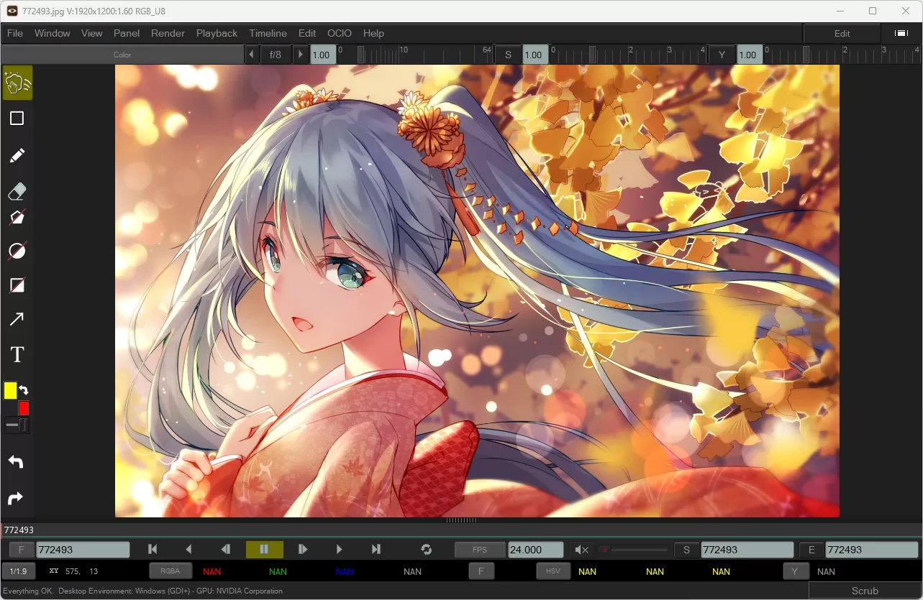Screen dimensions: 923x600
Task: Undo the last annotation
Action: [17, 461]
